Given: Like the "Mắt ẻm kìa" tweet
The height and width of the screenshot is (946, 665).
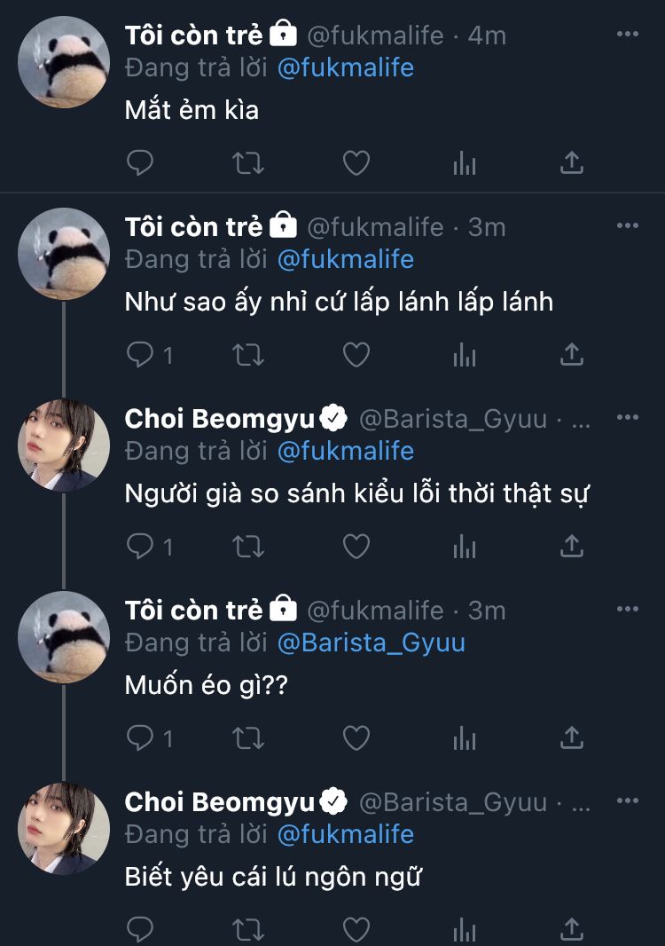Looking at the screenshot, I should click(356, 163).
